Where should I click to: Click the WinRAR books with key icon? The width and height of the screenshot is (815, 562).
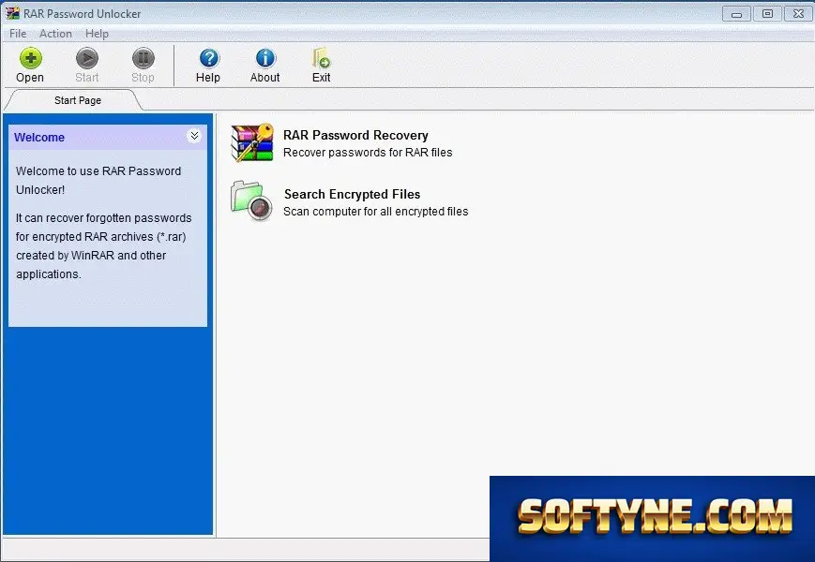pos(252,142)
